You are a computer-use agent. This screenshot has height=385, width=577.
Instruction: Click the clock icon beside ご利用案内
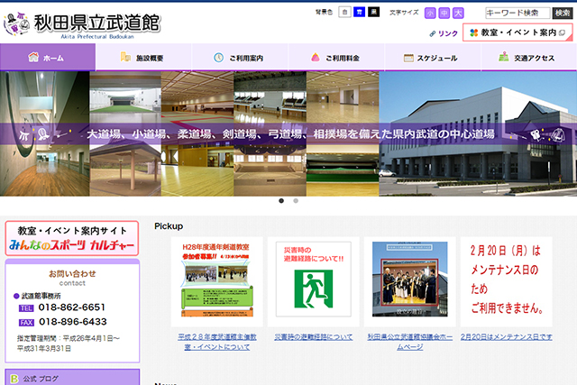click(218, 58)
